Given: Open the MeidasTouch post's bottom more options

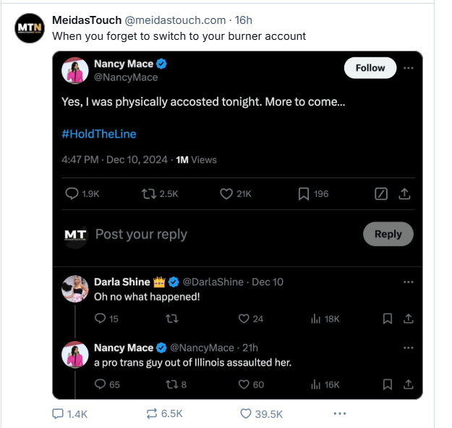Looking at the screenshot, I should click(x=340, y=414).
